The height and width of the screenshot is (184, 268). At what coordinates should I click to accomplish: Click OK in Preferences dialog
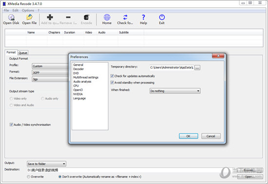point(189,136)
